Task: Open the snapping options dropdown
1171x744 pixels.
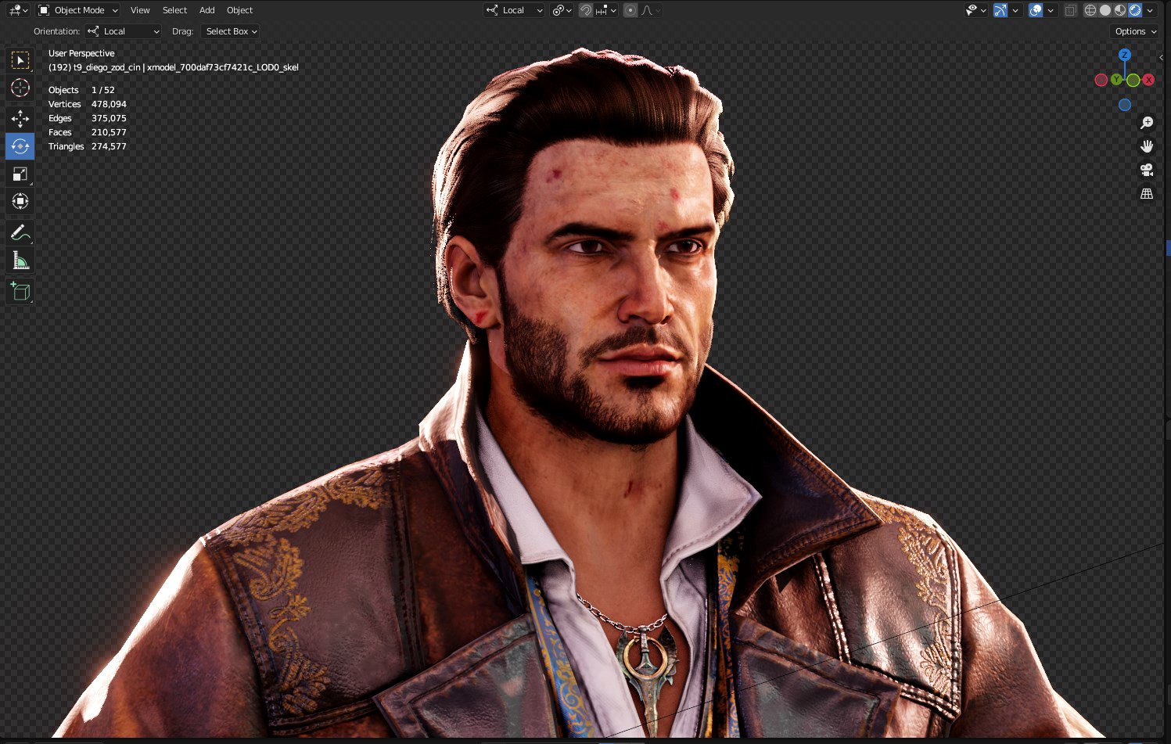Action: click(x=606, y=10)
